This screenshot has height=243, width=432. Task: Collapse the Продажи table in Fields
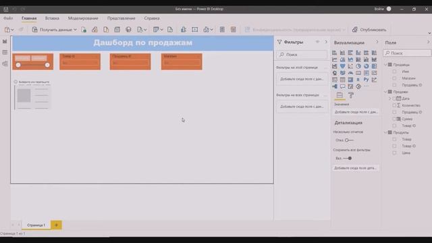pyautogui.click(x=385, y=92)
